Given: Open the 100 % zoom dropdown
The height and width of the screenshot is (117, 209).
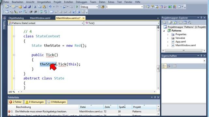Looking at the screenshot, I should pos(18,92).
